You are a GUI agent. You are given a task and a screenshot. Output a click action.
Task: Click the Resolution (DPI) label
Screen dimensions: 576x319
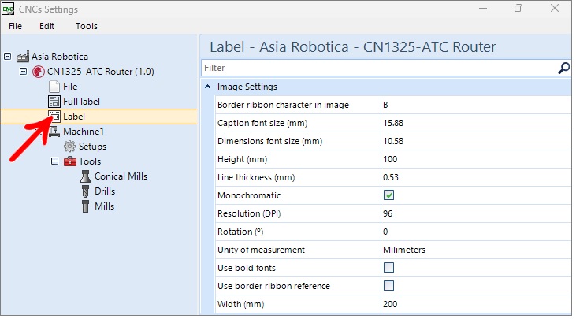(x=249, y=213)
